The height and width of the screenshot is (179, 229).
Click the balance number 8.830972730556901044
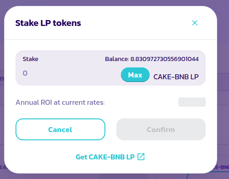pyautogui.click(x=165, y=59)
